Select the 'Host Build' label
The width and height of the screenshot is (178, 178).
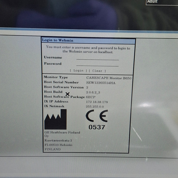tap(53, 92)
